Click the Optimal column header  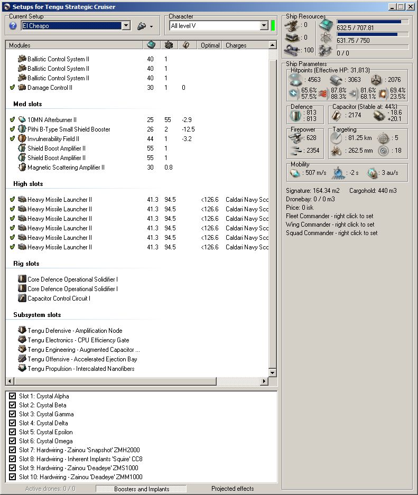pyautogui.click(x=210, y=45)
